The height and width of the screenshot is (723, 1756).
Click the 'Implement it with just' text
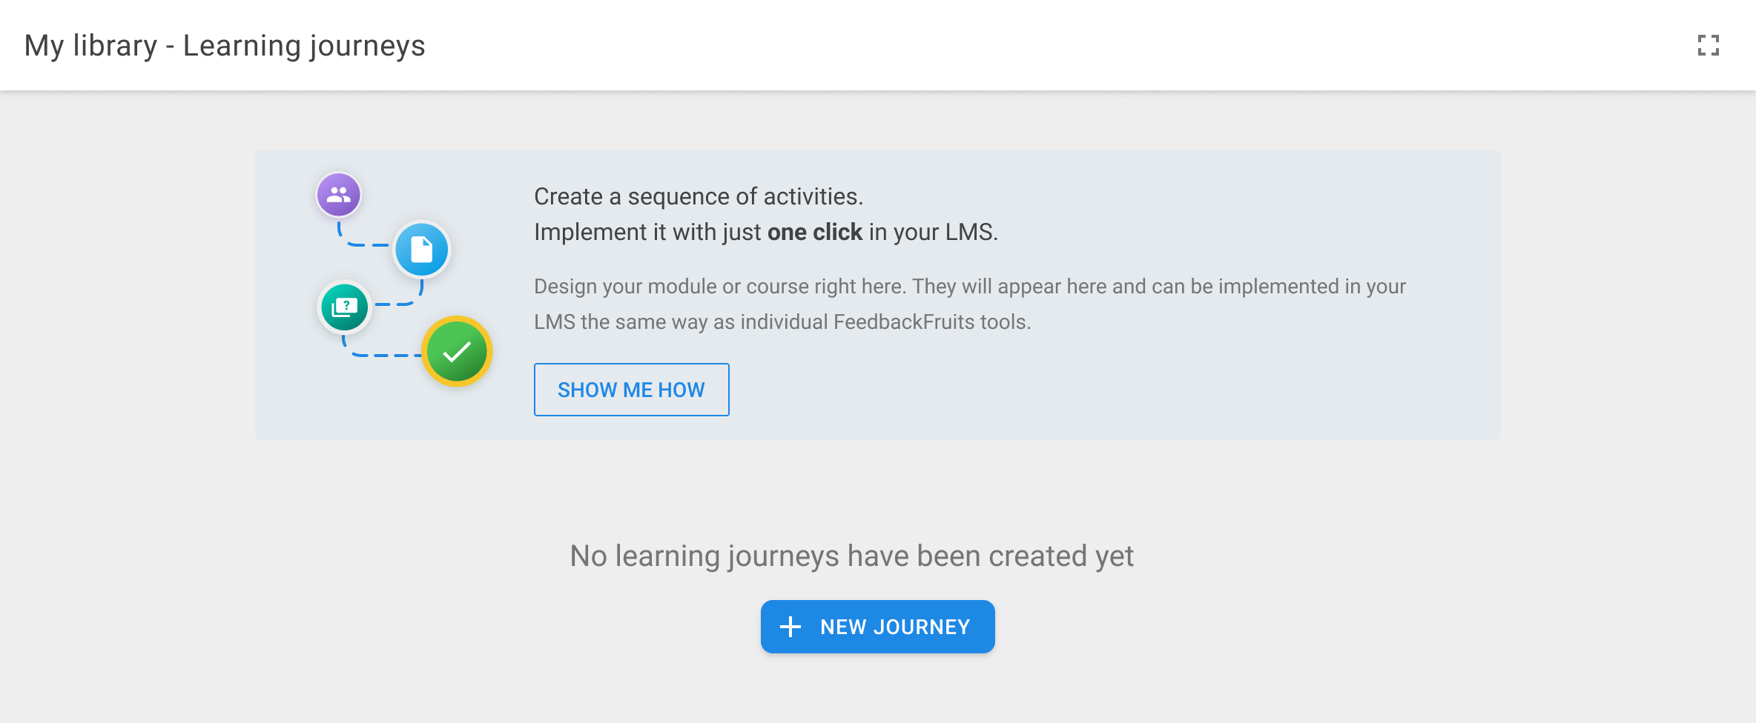click(647, 233)
